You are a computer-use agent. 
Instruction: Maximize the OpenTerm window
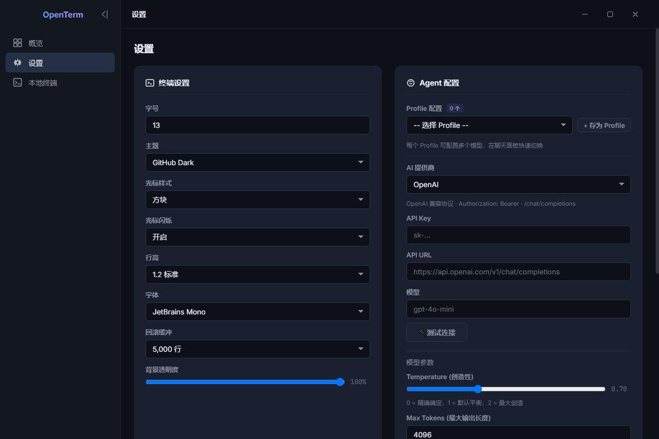(x=610, y=14)
